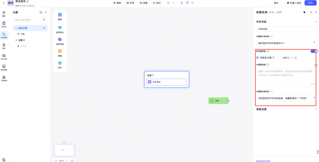Select the hand pan tool
Screen dimensions: 319x162
point(187,3)
